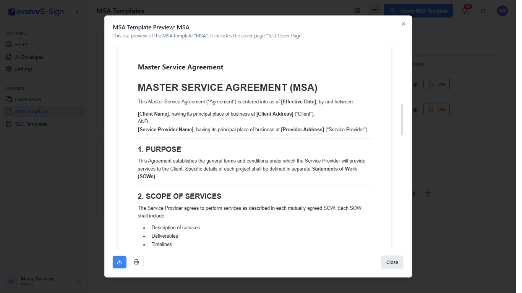
Task: Click the Home house icon
Action: click(x=9, y=45)
